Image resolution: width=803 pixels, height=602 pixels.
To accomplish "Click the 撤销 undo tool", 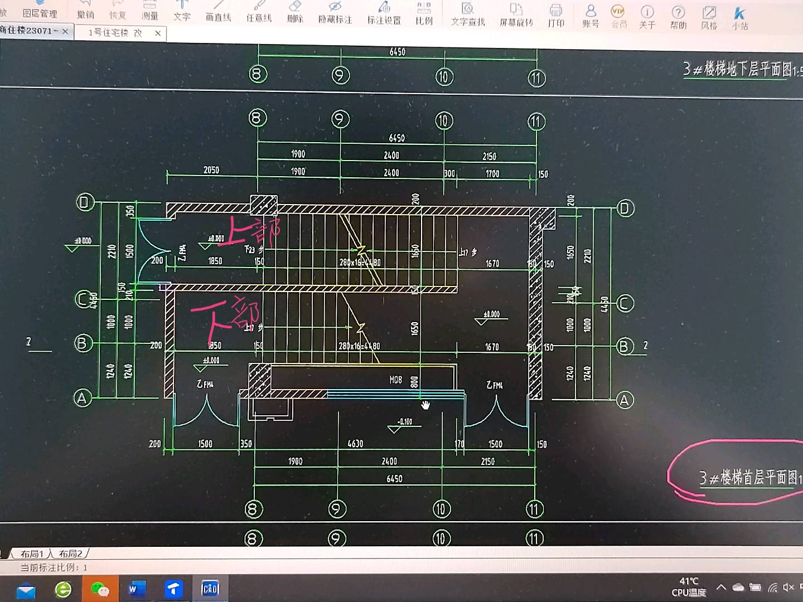I will tap(85, 10).
